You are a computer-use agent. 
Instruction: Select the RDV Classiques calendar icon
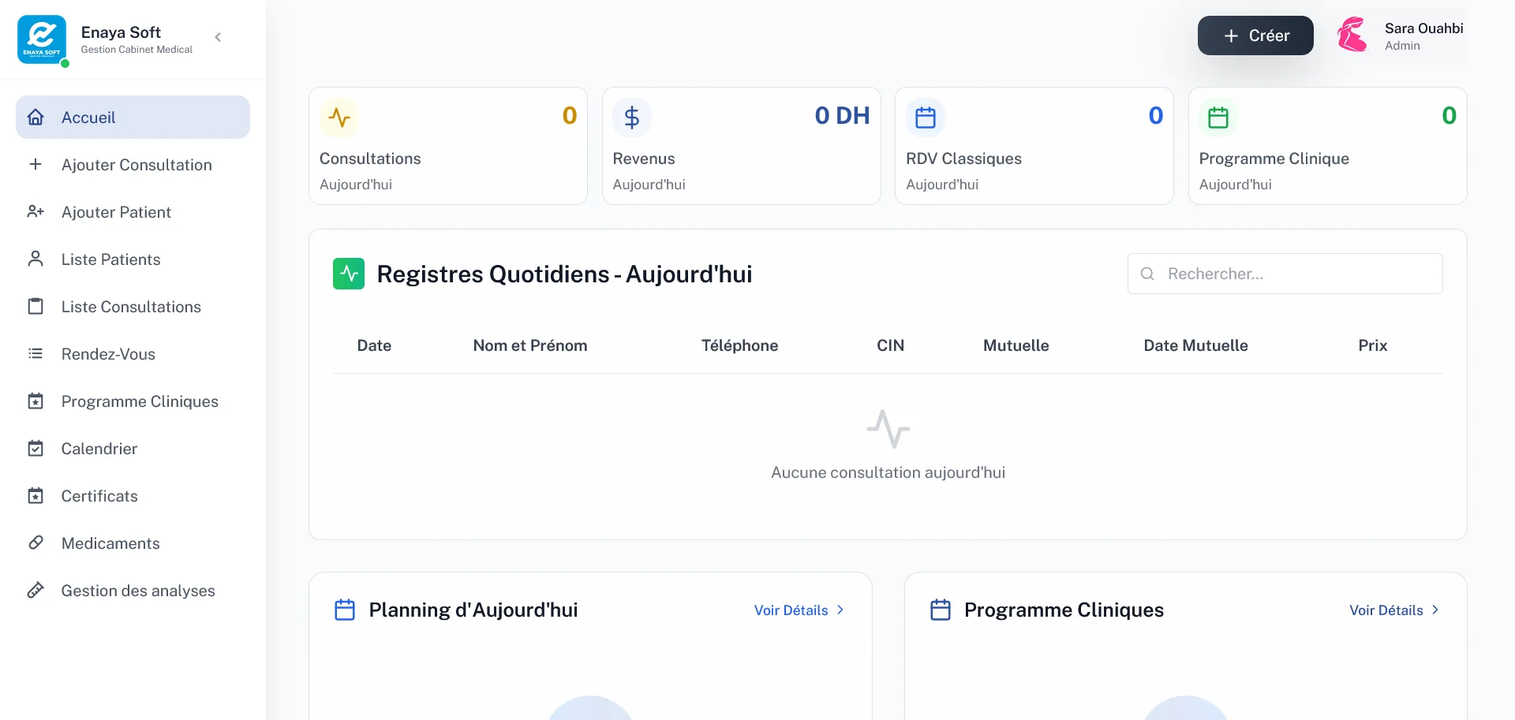[925, 117]
